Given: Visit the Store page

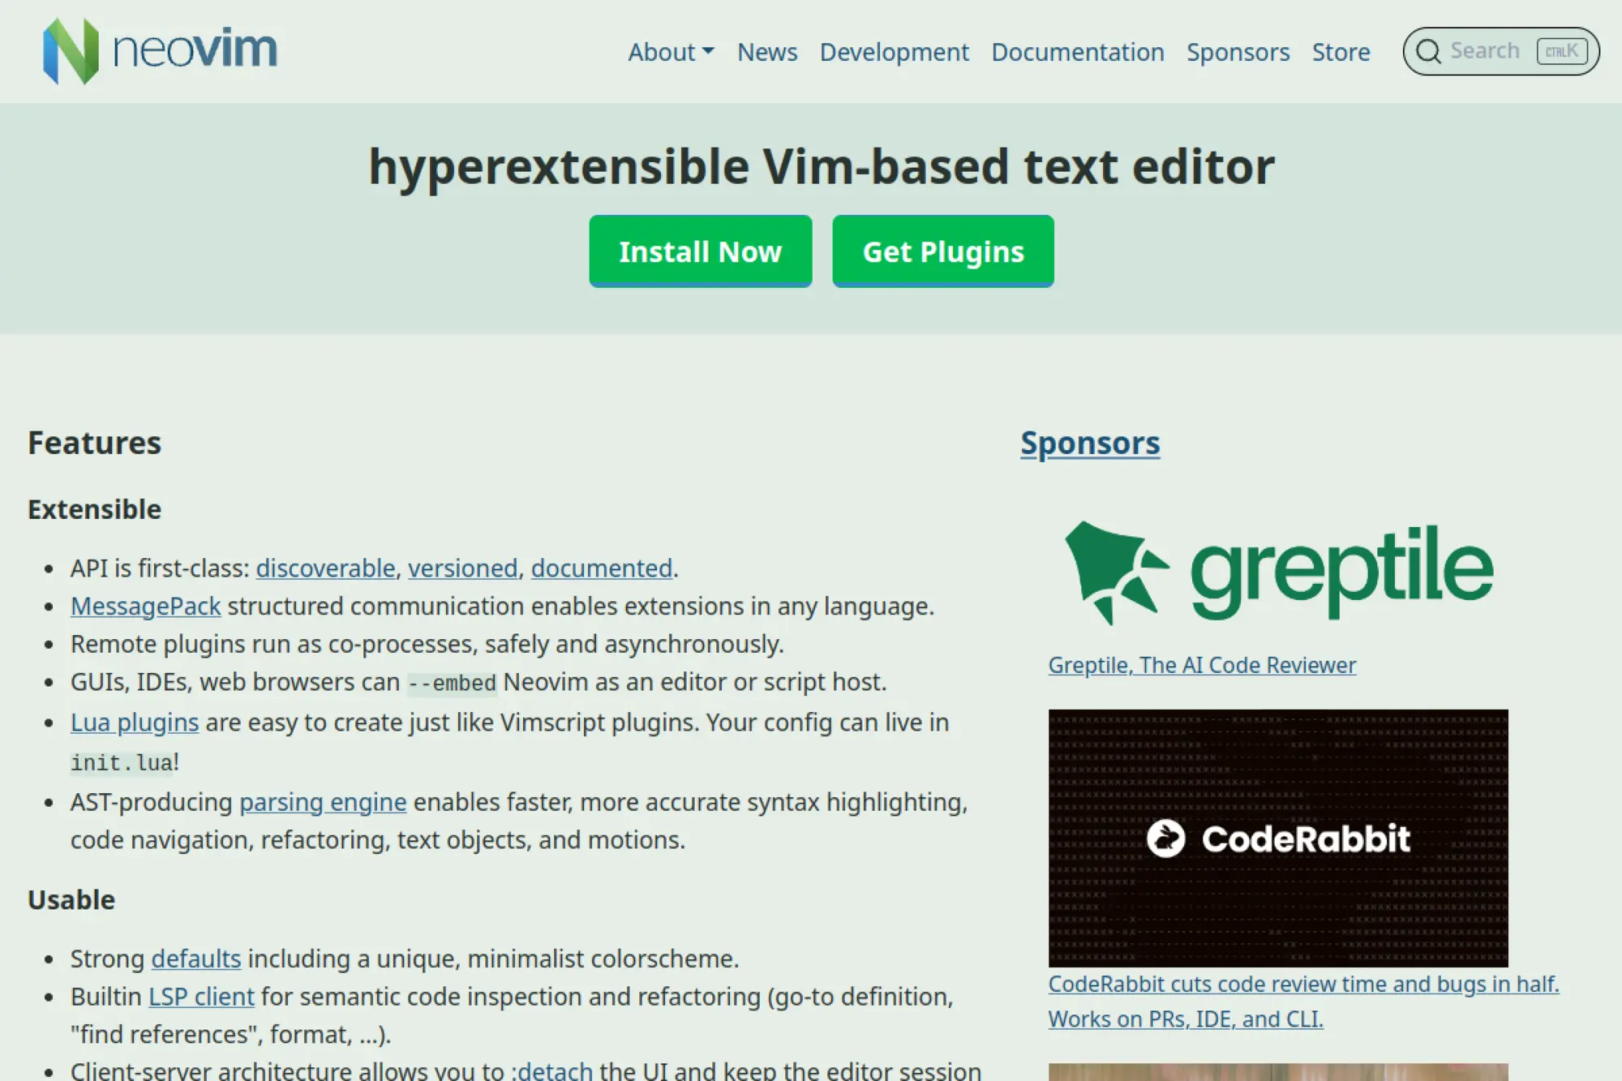Looking at the screenshot, I should pos(1341,52).
